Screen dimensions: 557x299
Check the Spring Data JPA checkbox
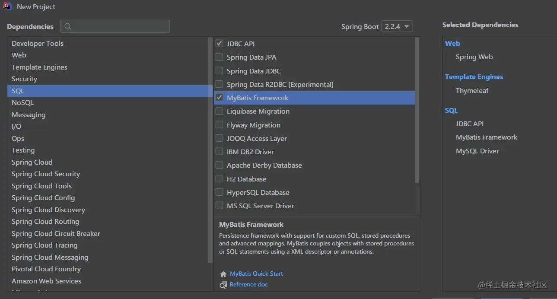pyautogui.click(x=219, y=57)
